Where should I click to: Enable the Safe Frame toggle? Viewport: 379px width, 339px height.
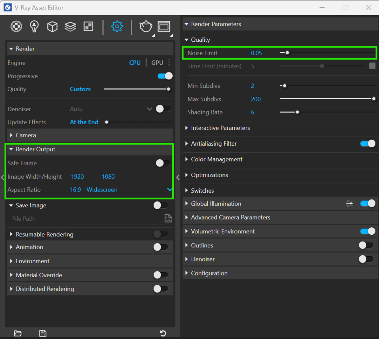(163, 163)
